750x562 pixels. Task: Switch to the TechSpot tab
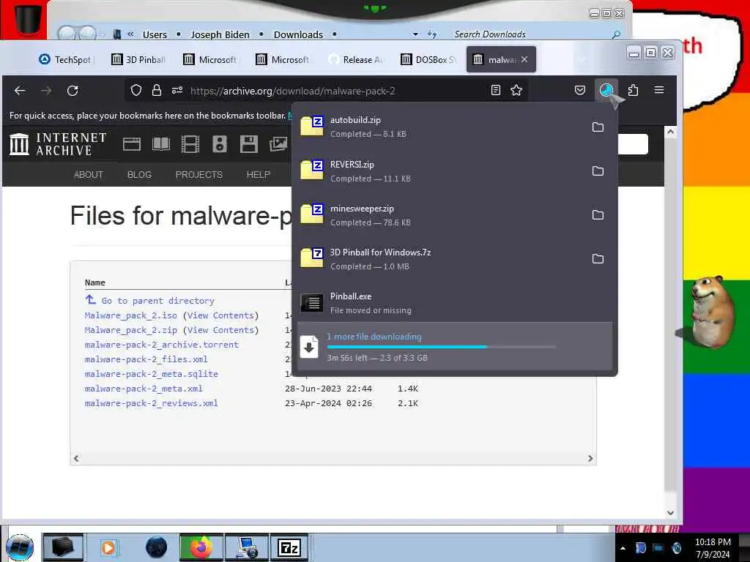65,60
